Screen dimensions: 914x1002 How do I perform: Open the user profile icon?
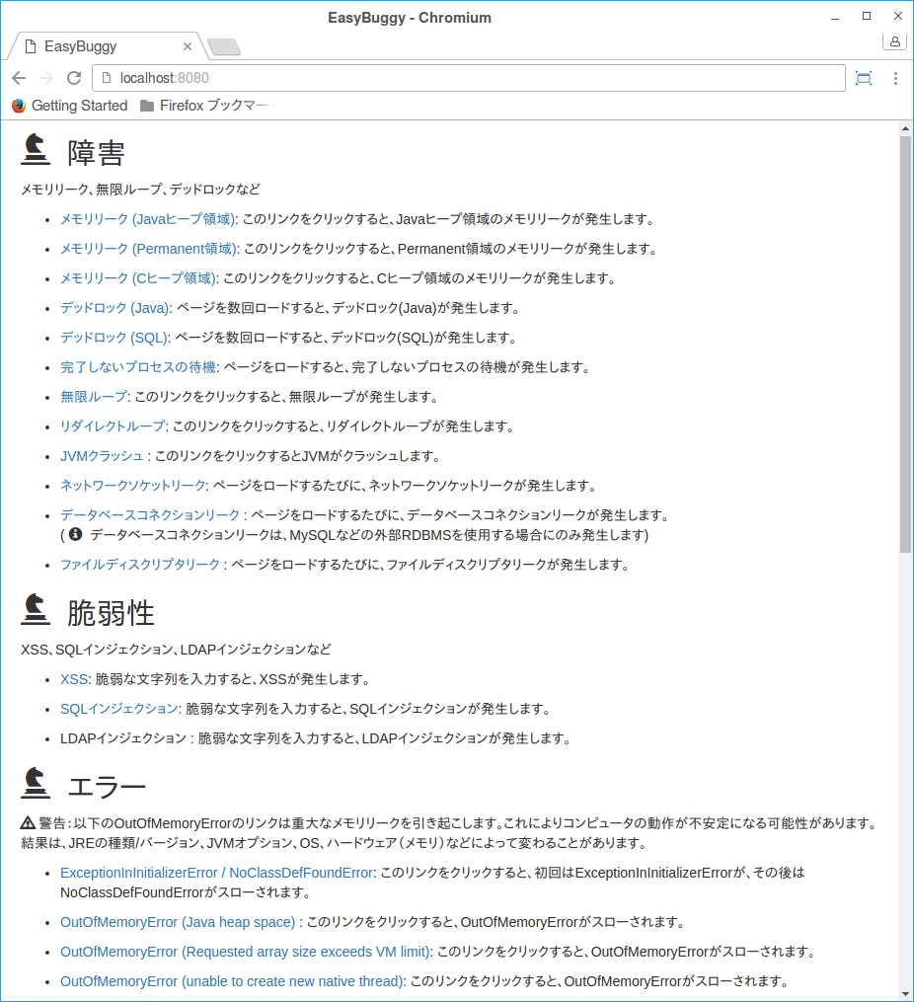[895, 41]
